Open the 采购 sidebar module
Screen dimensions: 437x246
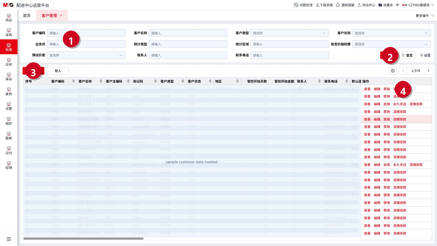[9, 33]
